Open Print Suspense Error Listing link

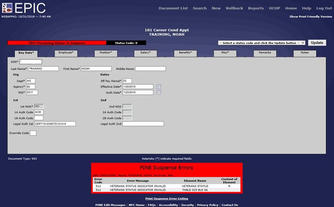coord(167,199)
